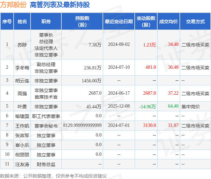Click the name 喻建国
The image size is (211, 179).
(x=22, y=116)
